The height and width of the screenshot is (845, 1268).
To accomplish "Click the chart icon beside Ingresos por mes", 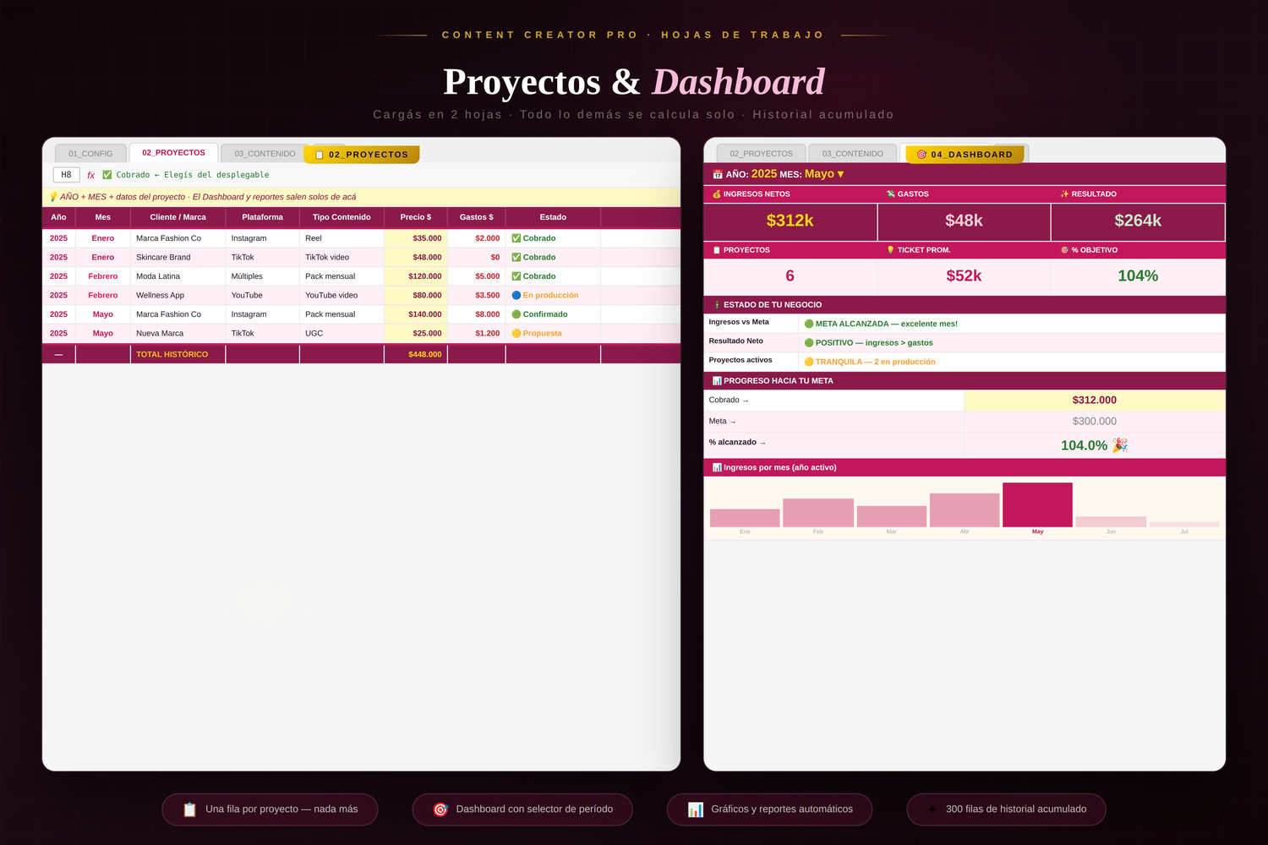I will click(x=717, y=467).
